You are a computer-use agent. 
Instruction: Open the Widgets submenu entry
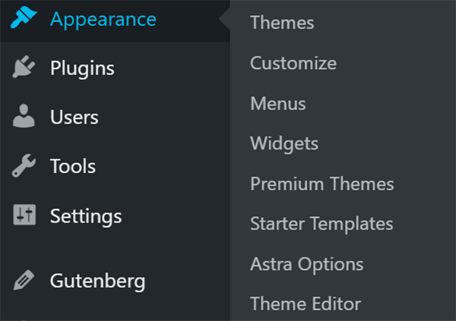click(284, 144)
